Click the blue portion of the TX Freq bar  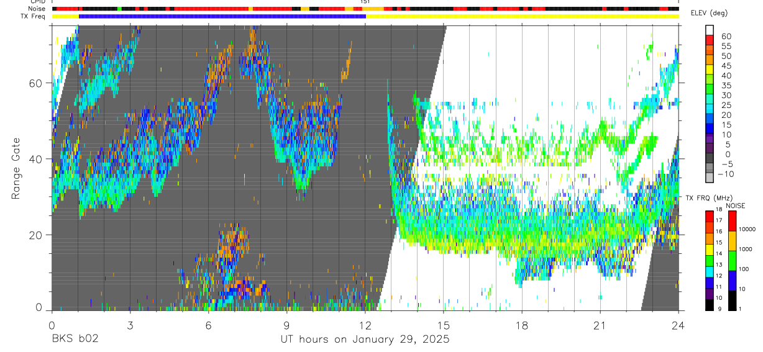pos(222,16)
